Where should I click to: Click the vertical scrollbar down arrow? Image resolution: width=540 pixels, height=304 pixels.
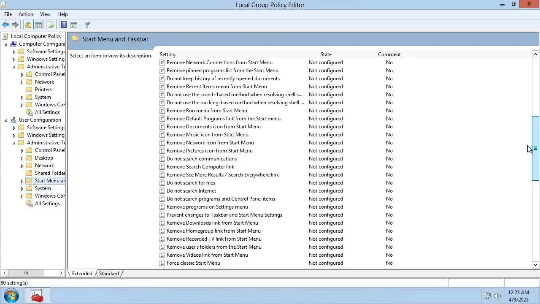pos(535,265)
